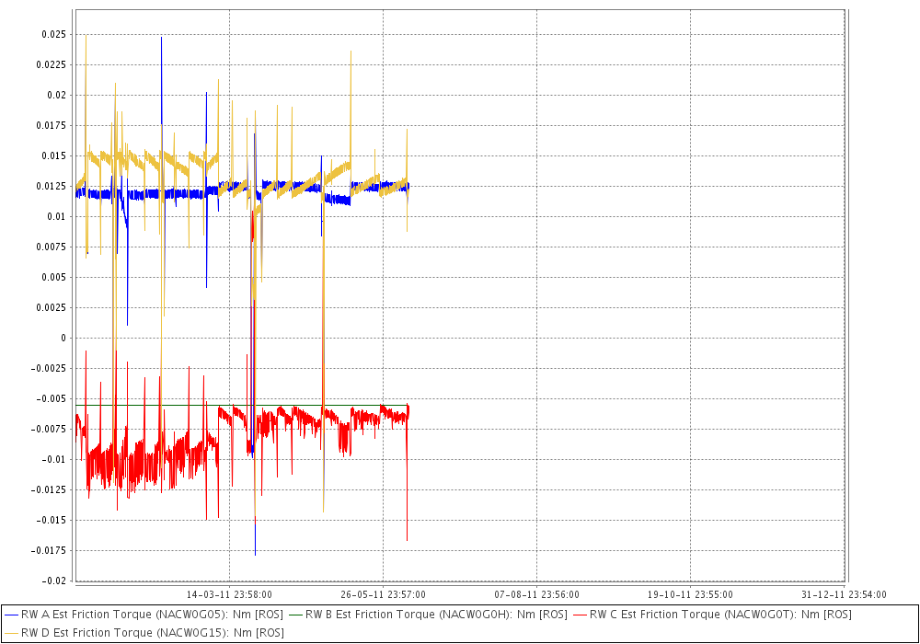The width and height of the screenshot is (920, 644).
Task: Click the 0 y-axis label
Action: pyautogui.click(x=64, y=338)
